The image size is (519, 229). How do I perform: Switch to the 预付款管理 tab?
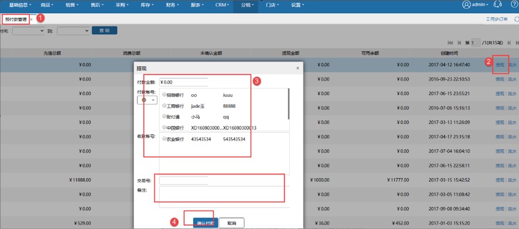pyautogui.click(x=16, y=20)
